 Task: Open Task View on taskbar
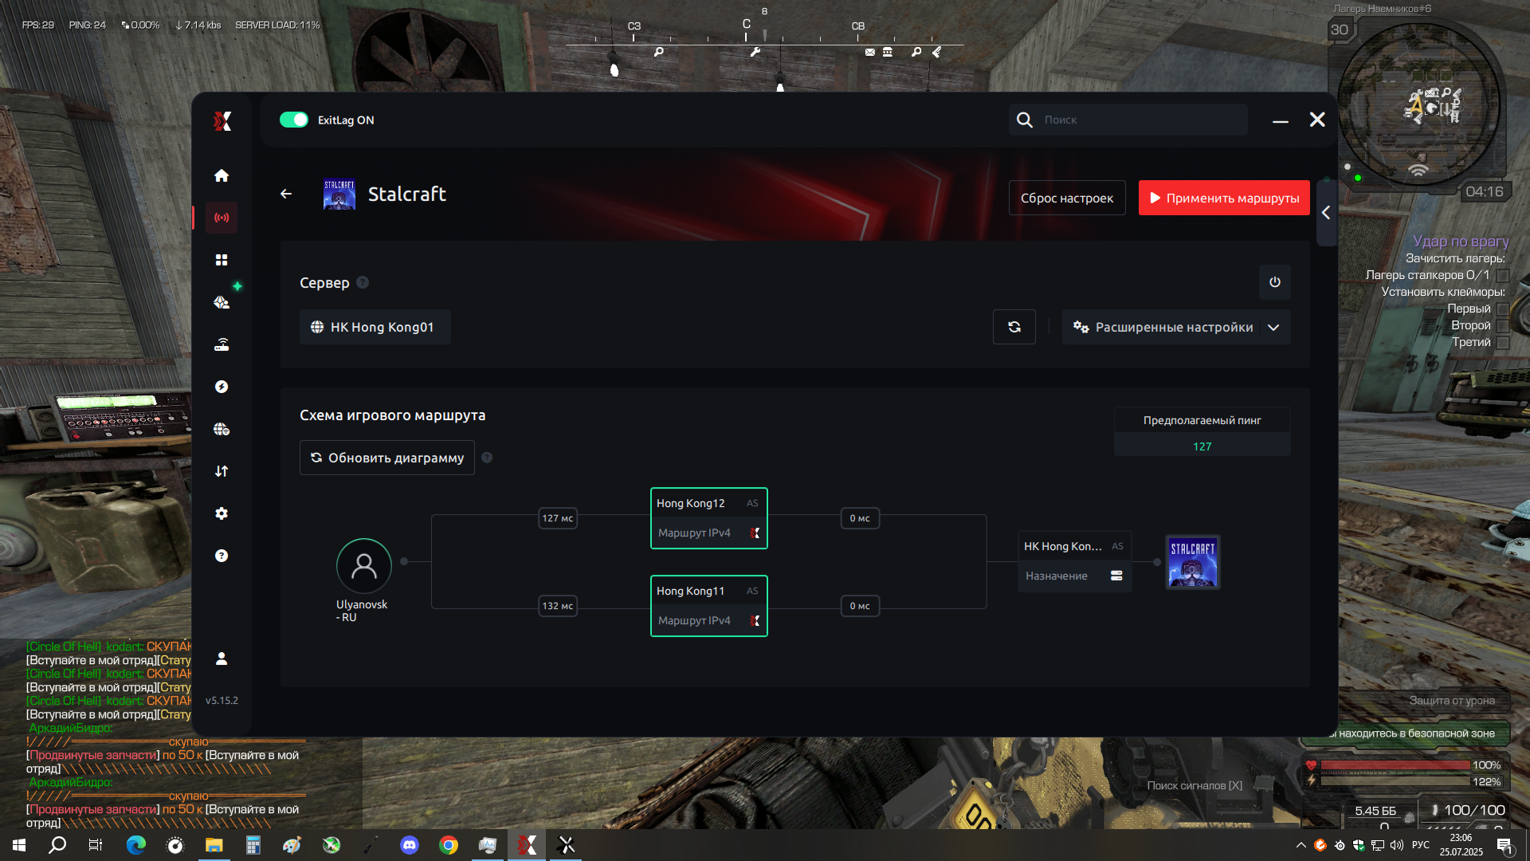pos(96,845)
